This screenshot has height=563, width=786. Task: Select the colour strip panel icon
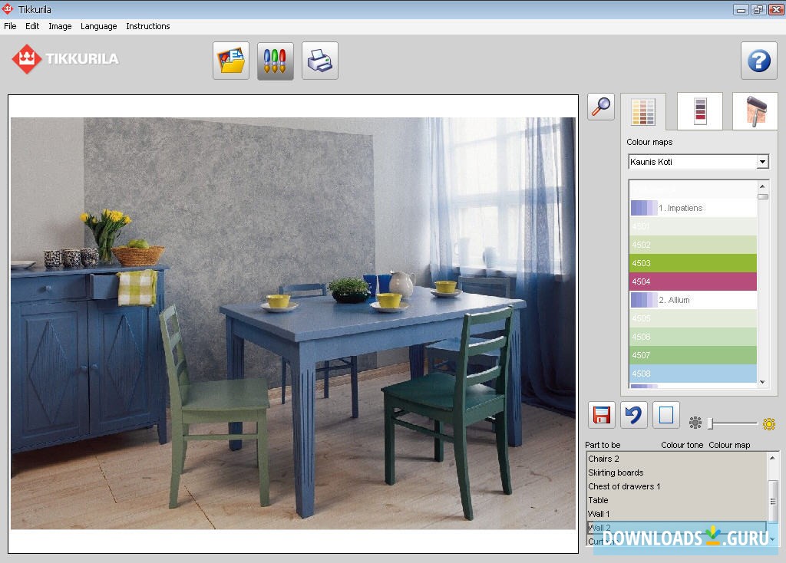699,110
